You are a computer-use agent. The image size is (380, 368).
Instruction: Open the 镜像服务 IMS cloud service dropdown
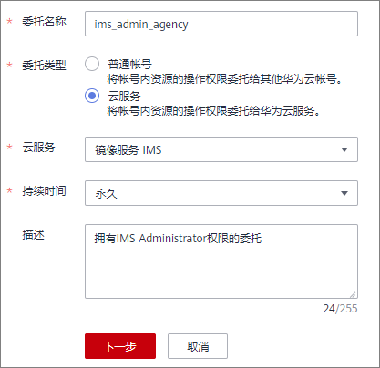click(x=221, y=149)
